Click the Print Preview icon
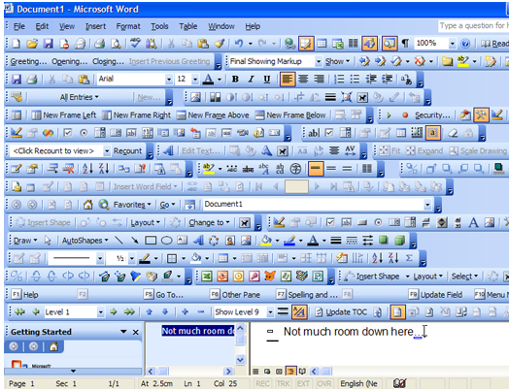 pyautogui.click(x=116, y=44)
